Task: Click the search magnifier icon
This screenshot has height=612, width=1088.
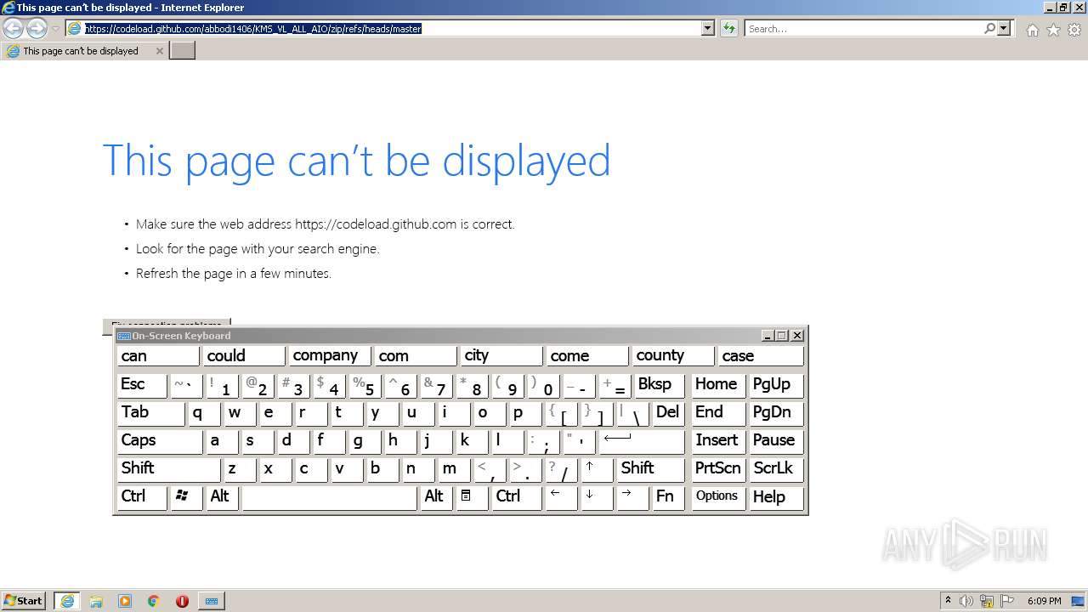Action: [x=989, y=28]
